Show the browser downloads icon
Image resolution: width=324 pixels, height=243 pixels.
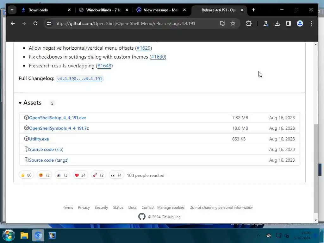[277, 23]
